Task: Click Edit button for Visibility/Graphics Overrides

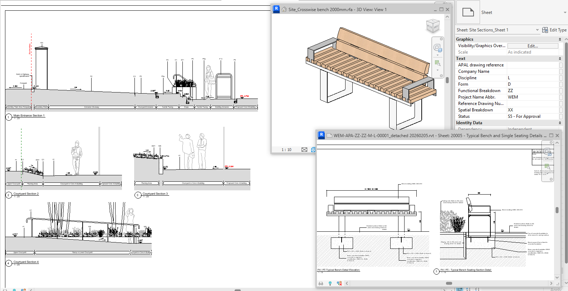Action: click(533, 46)
